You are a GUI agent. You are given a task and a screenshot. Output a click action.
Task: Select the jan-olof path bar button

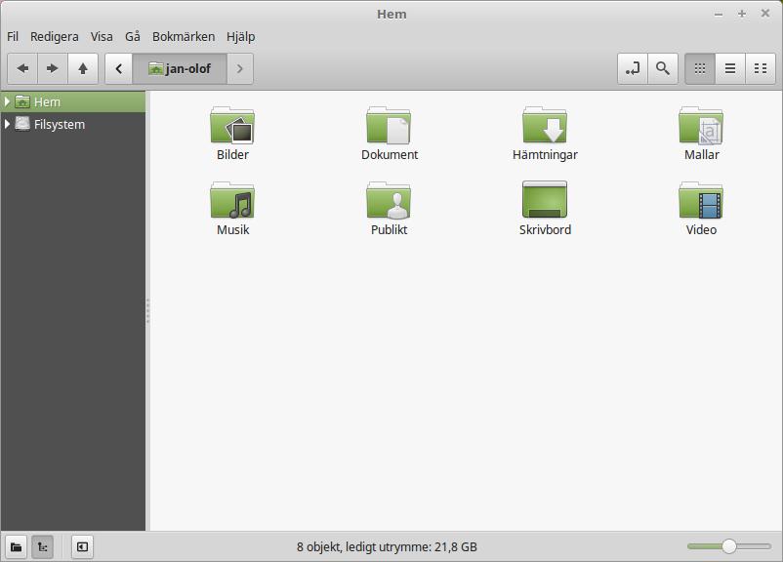[x=180, y=68]
